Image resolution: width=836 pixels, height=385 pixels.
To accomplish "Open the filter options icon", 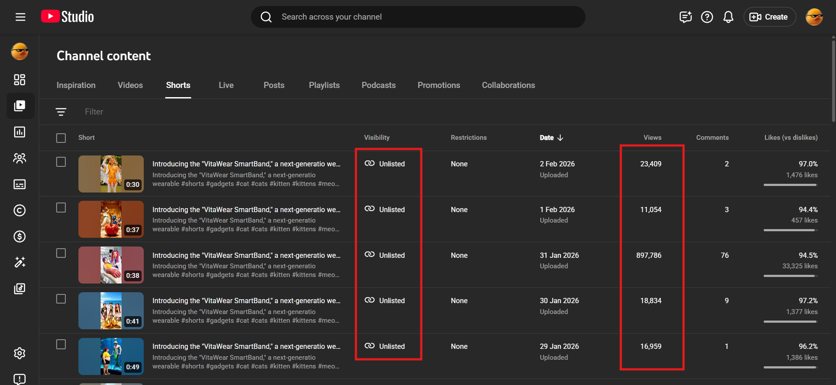I will pyautogui.click(x=61, y=112).
